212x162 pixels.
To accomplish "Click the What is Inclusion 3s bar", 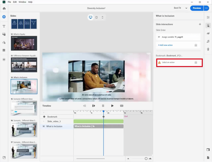I will click(x=99, y=126).
